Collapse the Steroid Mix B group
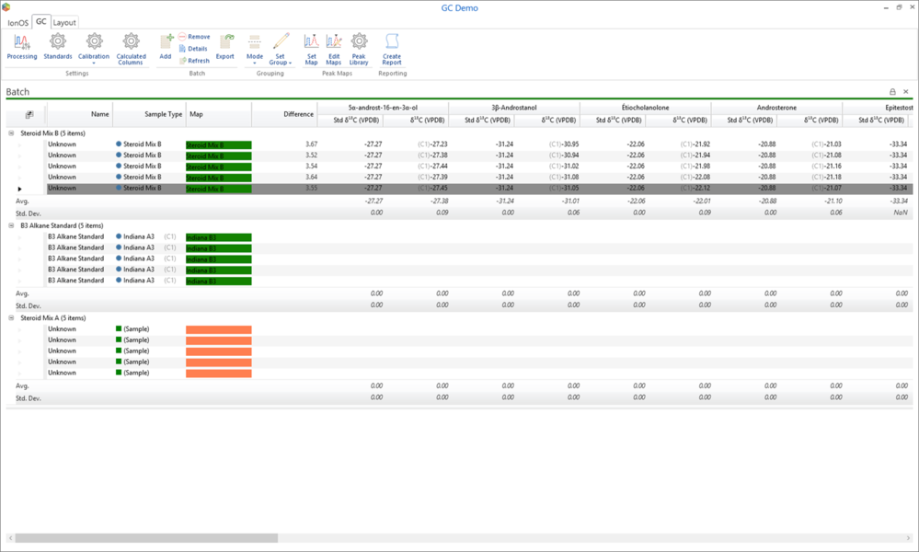919x552 pixels. coord(9,132)
